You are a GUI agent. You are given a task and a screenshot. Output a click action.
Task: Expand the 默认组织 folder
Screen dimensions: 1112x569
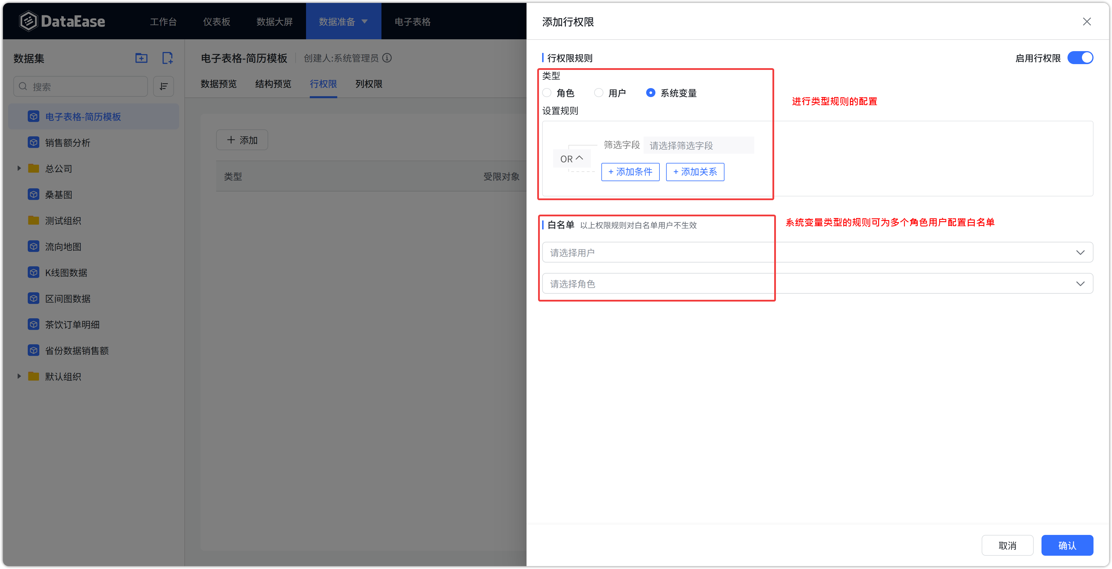click(19, 376)
